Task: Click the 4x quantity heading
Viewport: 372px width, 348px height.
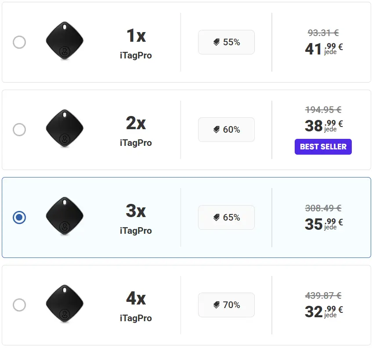Action: click(136, 299)
